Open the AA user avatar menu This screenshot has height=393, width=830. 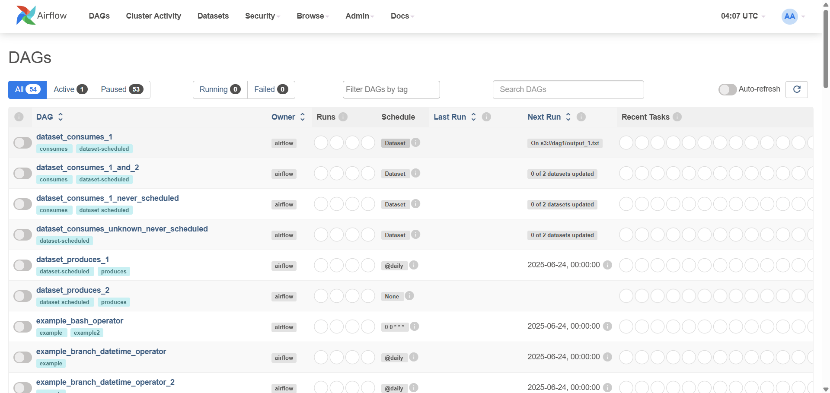(789, 16)
